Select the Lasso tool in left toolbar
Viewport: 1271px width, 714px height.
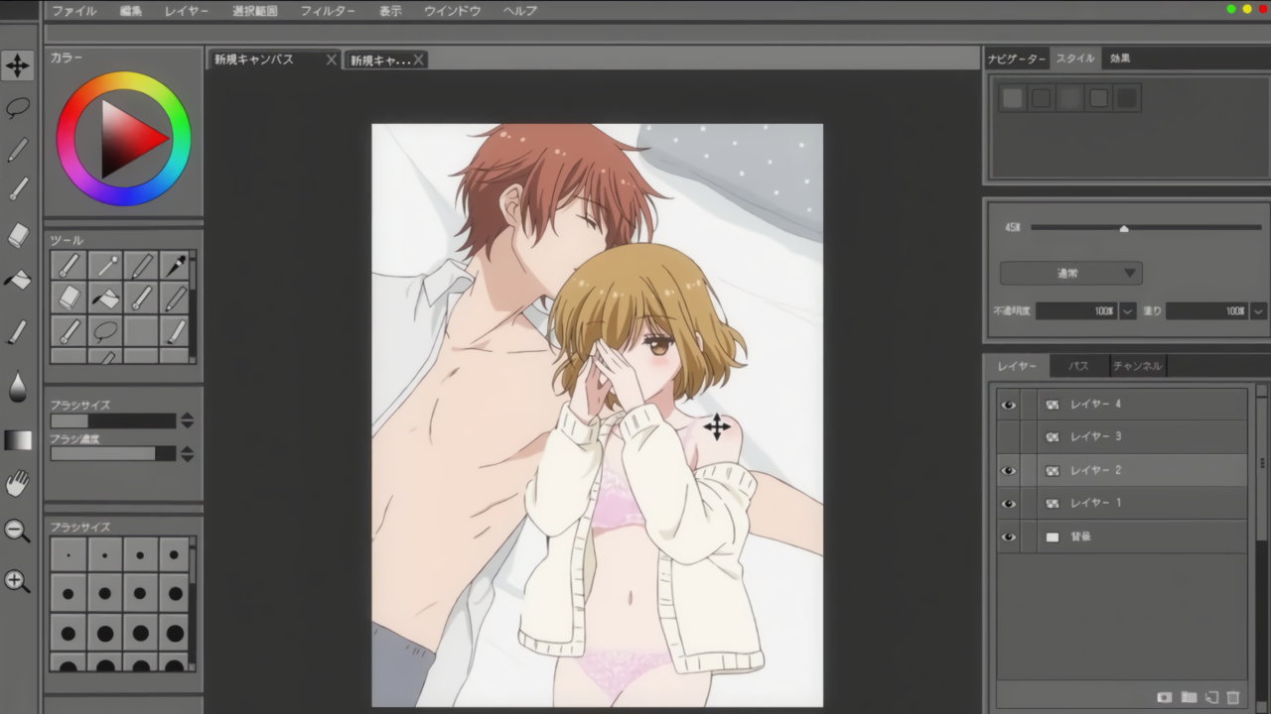tap(18, 108)
